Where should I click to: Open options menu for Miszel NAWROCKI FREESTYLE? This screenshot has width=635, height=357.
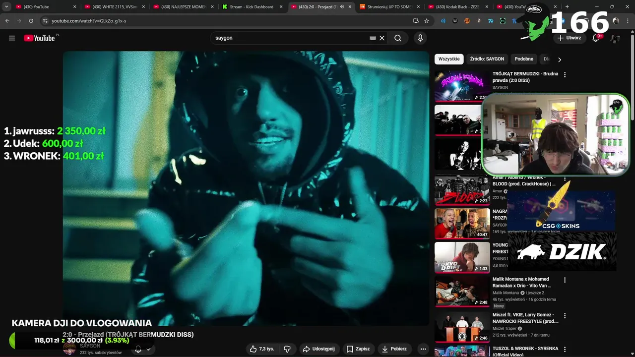tap(565, 316)
